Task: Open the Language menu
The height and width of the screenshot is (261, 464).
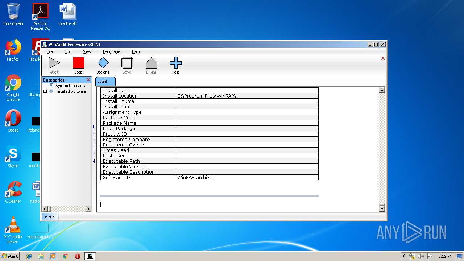Action: [111, 51]
